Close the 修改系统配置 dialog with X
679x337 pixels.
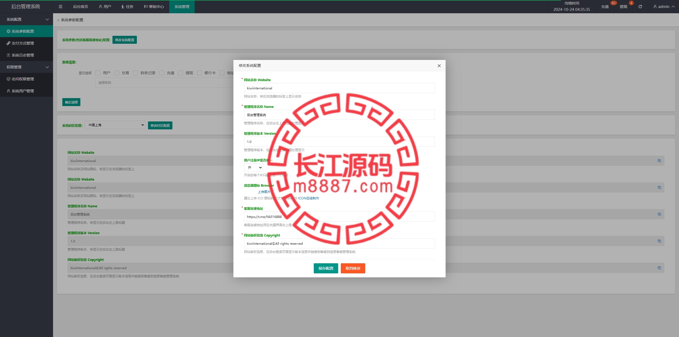click(439, 66)
